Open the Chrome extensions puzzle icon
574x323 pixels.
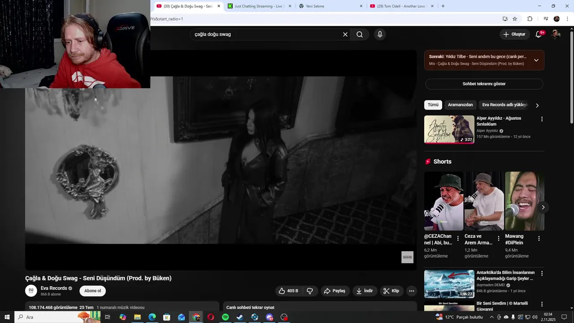pyautogui.click(x=530, y=19)
